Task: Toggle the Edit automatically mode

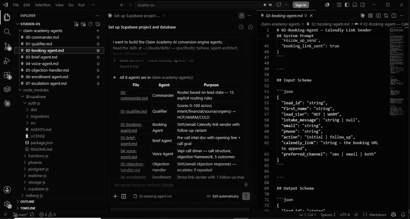Action: point(222,196)
